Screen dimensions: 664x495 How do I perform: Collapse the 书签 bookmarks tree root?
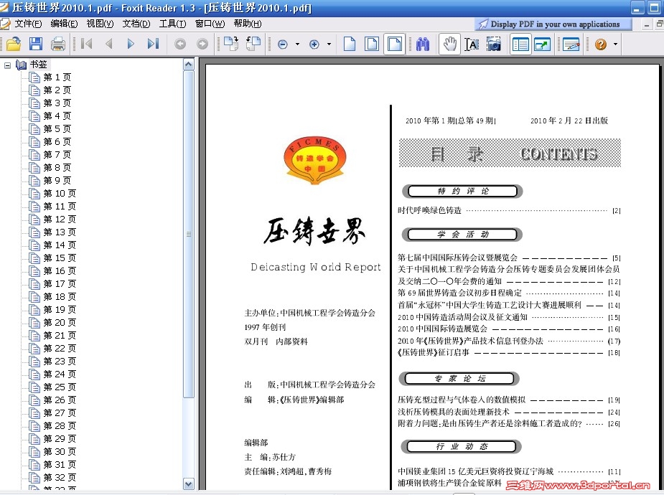[7, 65]
